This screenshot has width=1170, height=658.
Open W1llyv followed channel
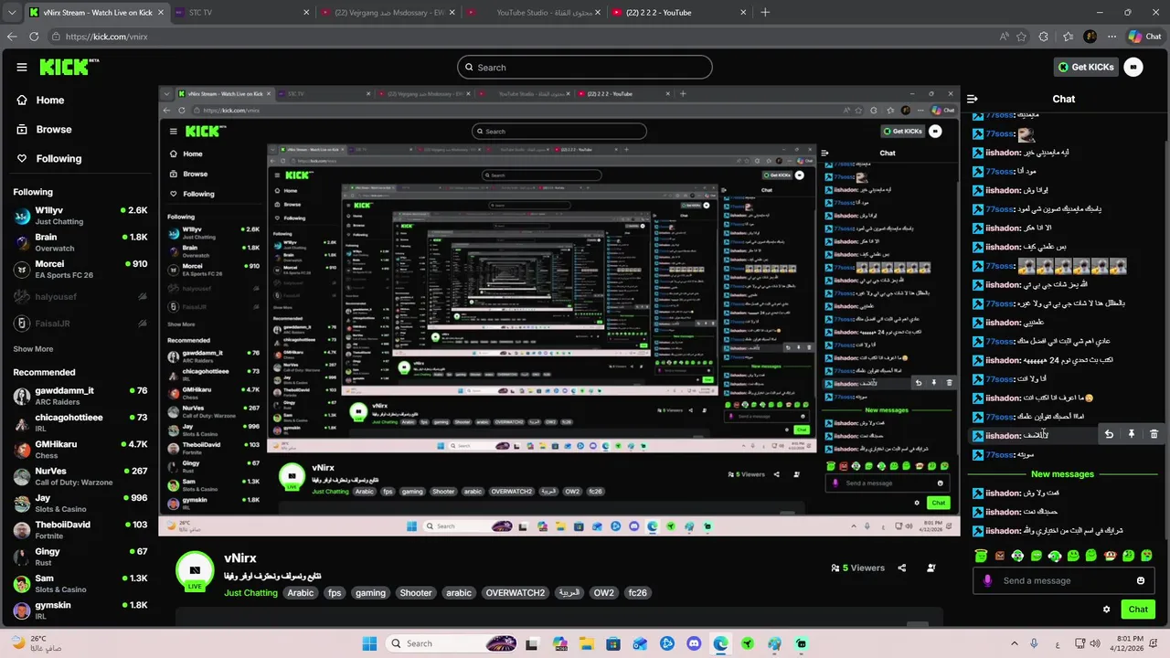tap(80, 216)
